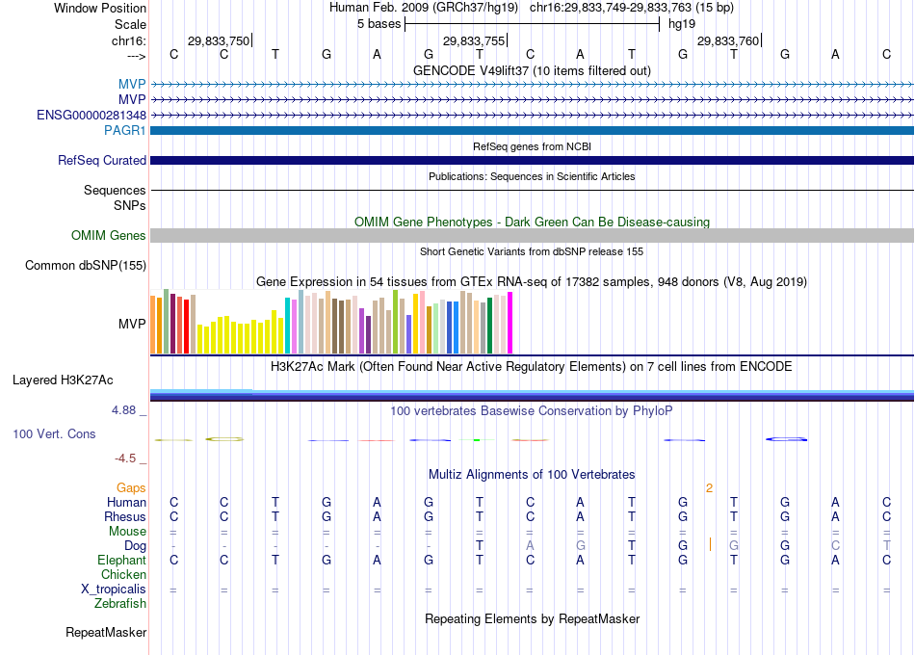The width and height of the screenshot is (915, 655).
Task: Click the Scale label
Action: pos(131,24)
